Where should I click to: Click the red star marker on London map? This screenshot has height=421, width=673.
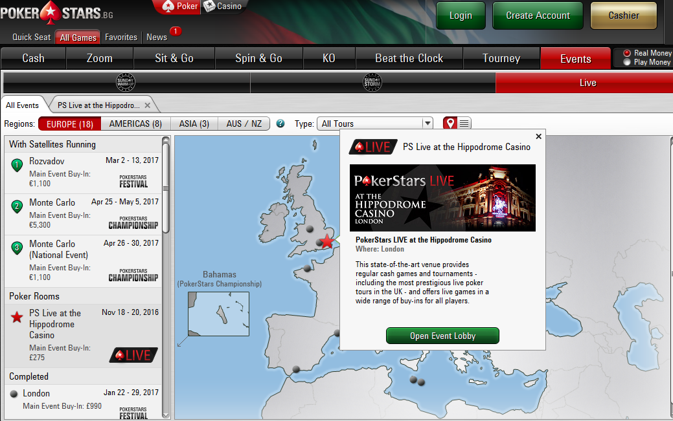[327, 241]
